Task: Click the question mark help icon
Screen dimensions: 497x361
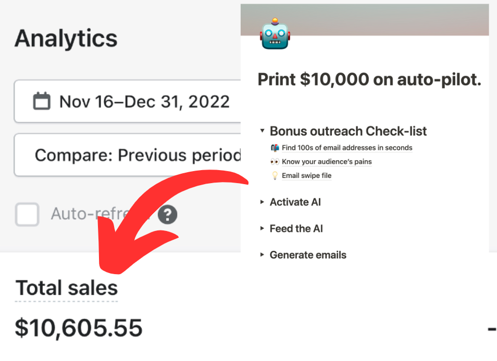Action: 167,214
